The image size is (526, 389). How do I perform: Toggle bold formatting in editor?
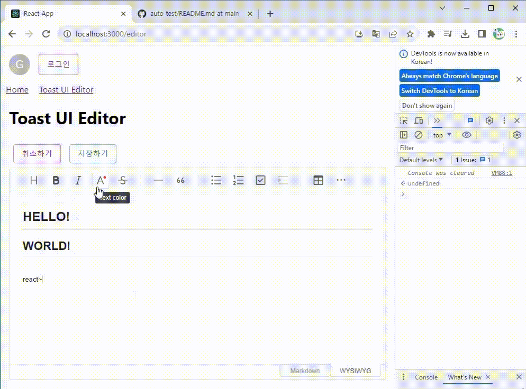tap(56, 180)
